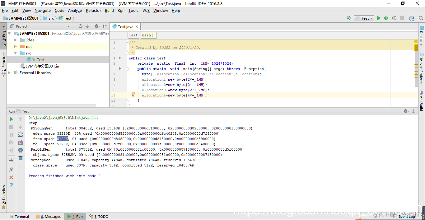Collapse the src folder

tap(16, 53)
